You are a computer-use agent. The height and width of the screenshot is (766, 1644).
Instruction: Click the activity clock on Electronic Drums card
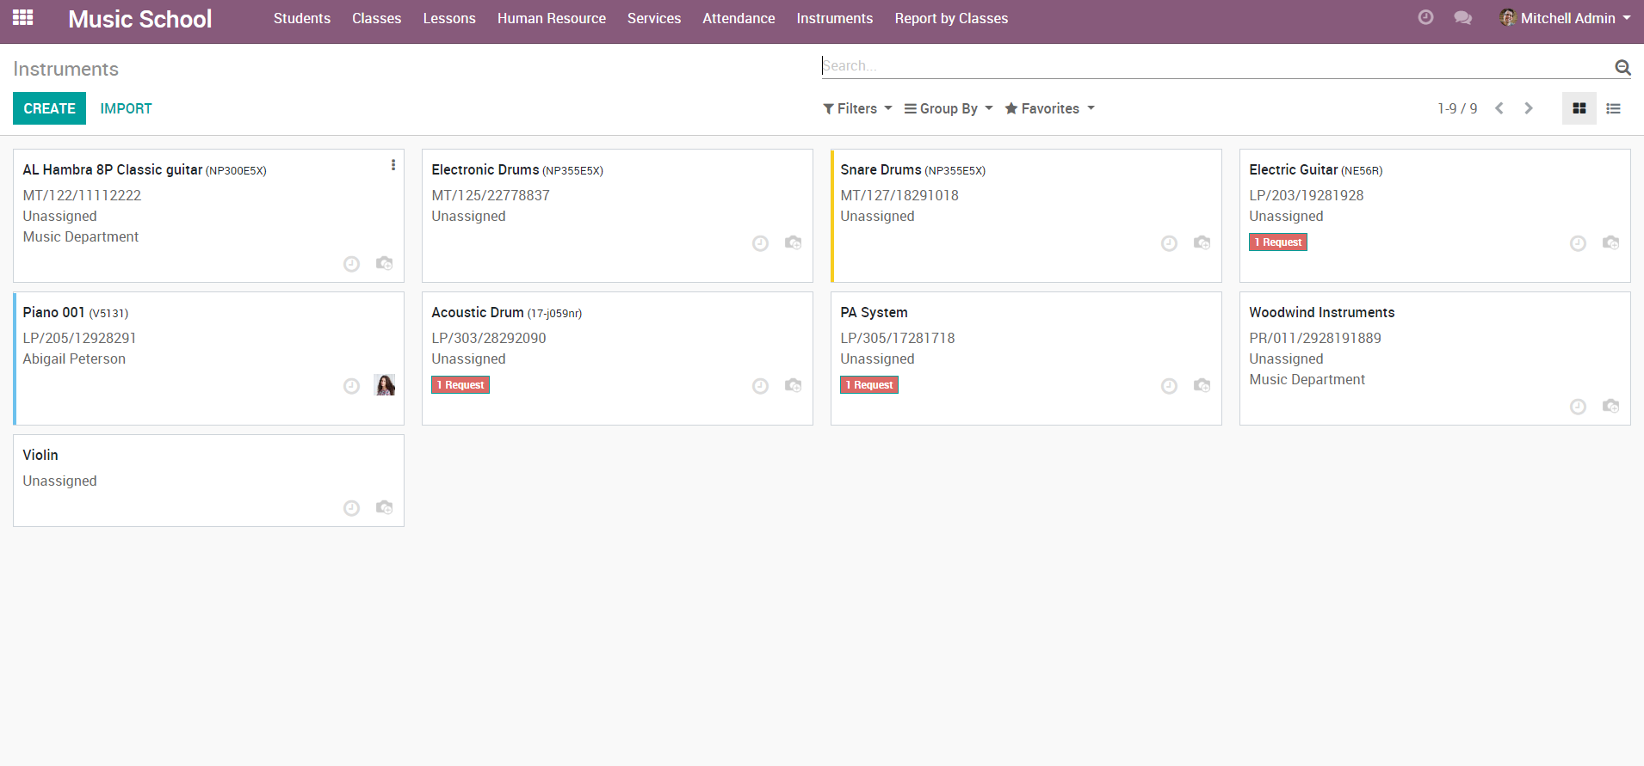760,243
